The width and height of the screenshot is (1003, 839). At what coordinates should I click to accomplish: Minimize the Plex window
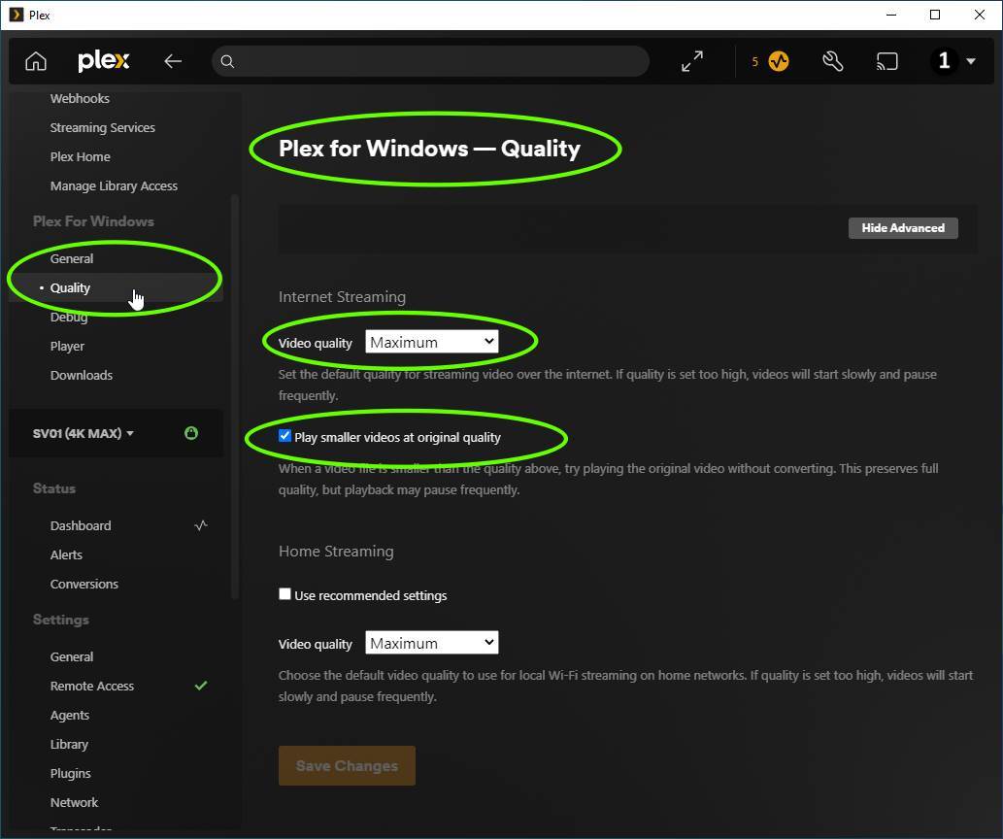pos(891,15)
